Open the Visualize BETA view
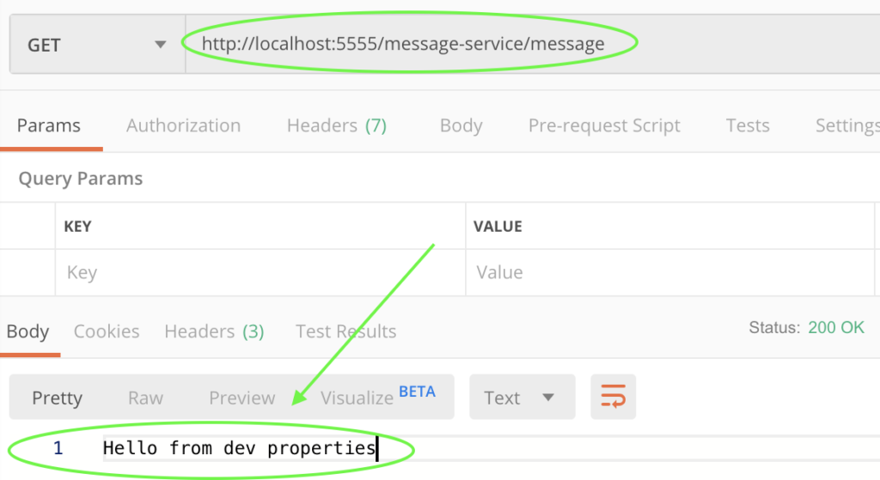Viewport: 880px width, 480px height. (377, 397)
